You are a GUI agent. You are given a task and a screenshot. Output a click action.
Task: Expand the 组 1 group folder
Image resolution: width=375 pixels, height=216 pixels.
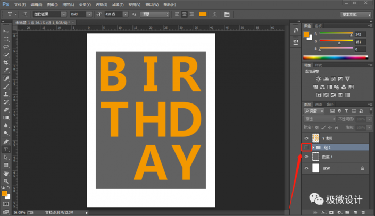pyautogui.click(x=313, y=147)
